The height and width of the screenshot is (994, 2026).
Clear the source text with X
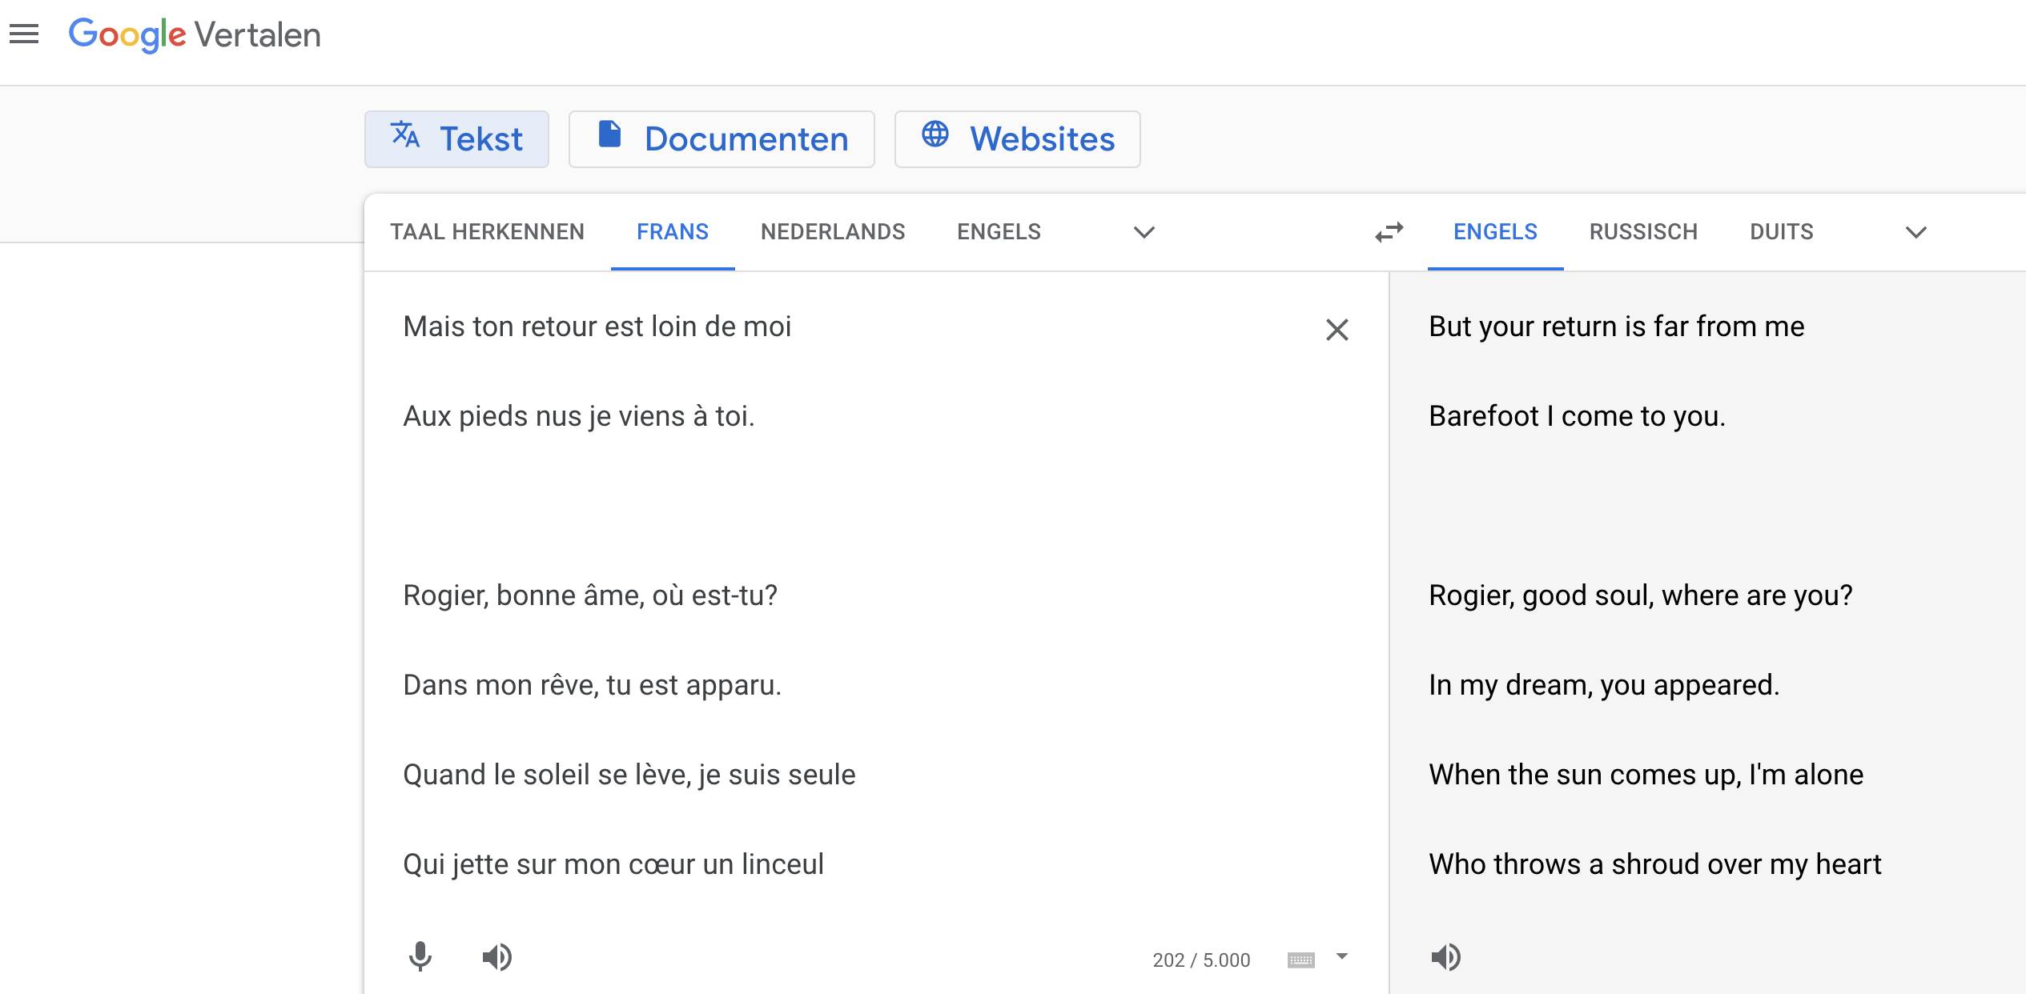(x=1337, y=330)
